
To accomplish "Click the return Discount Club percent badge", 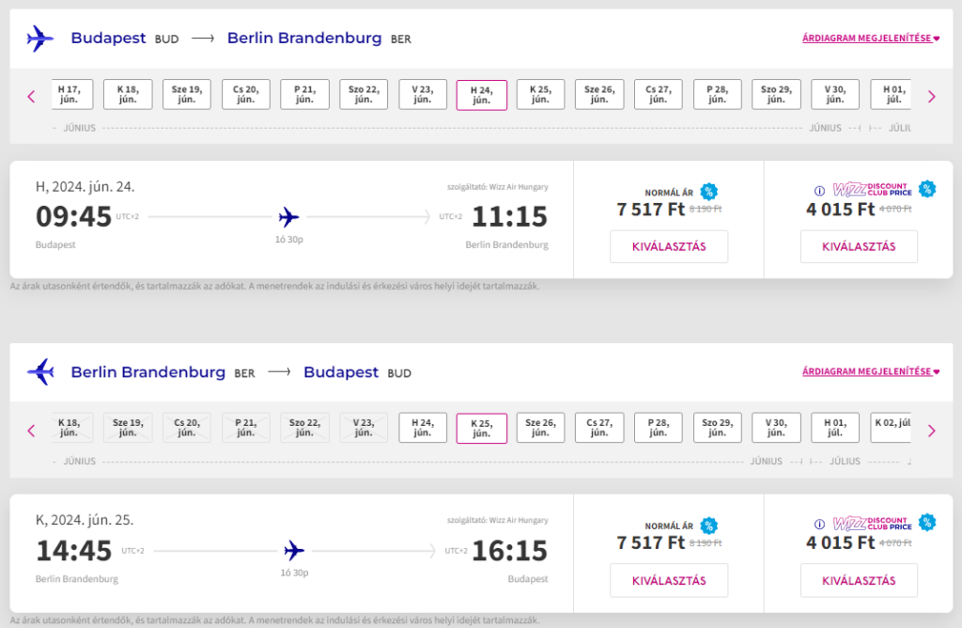I will point(927,523).
